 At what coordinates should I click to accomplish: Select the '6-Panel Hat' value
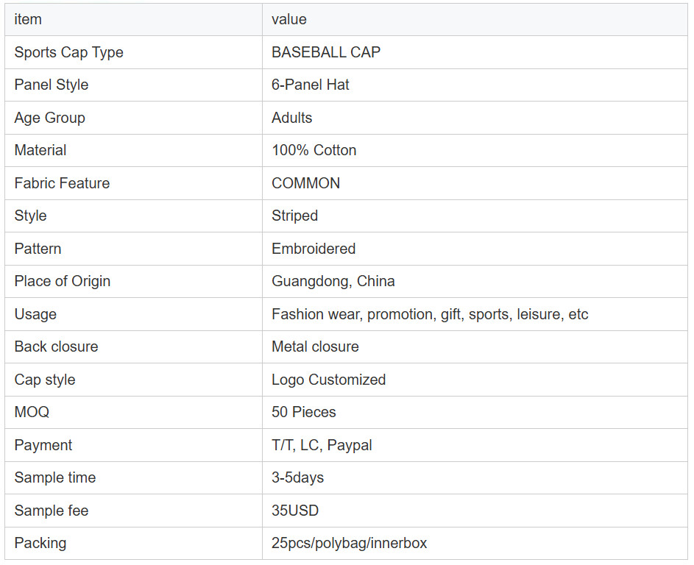pos(310,85)
